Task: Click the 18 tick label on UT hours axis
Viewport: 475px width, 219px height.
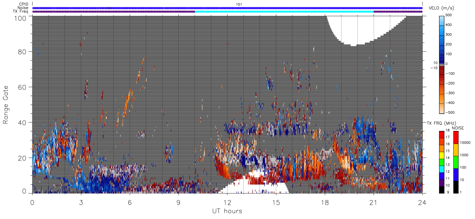Action: (x=325, y=202)
